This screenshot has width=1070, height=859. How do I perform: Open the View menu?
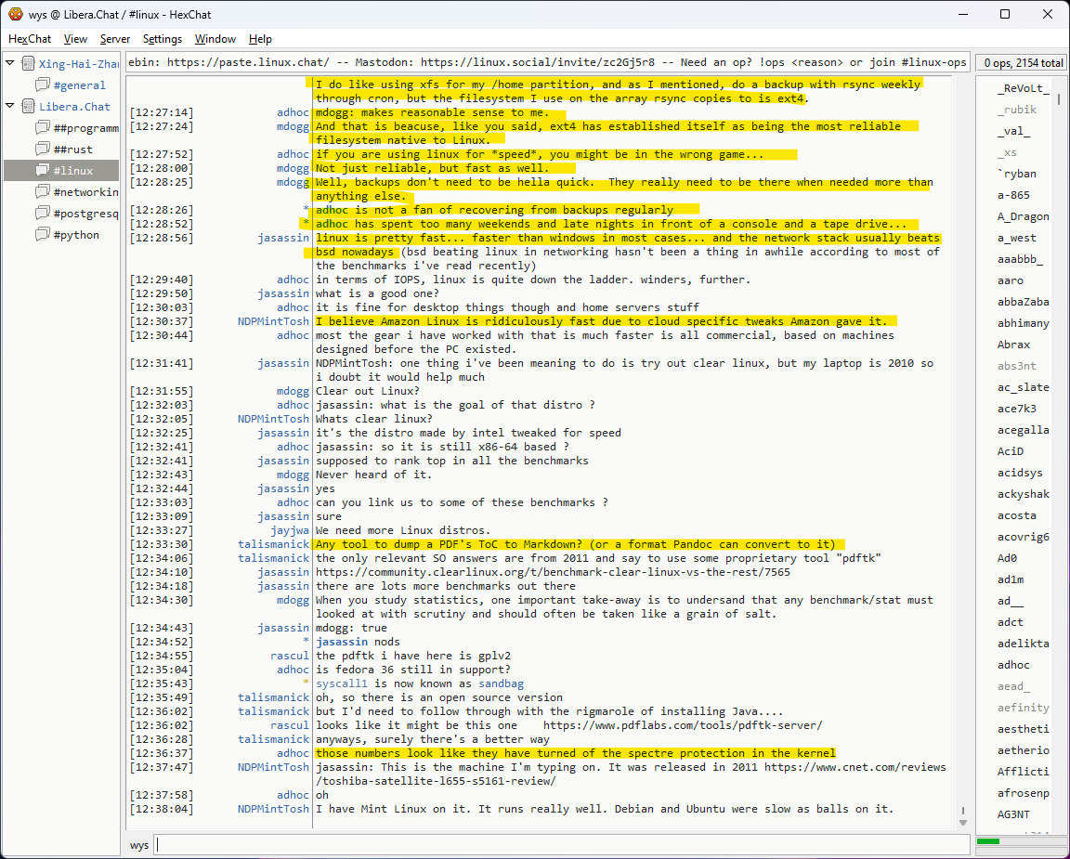point(75,39)
